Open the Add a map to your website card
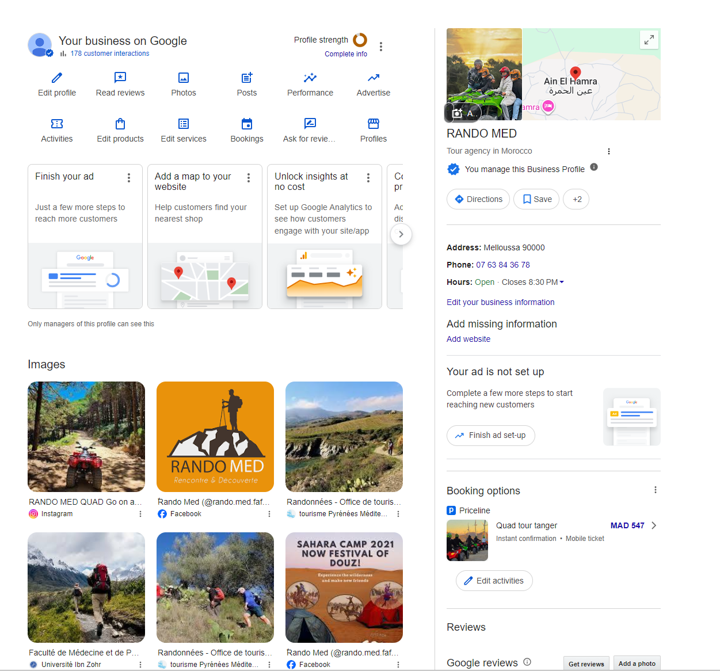Viewport: 720px width, 671px height. pyautogui.click(x=205, y=237)
